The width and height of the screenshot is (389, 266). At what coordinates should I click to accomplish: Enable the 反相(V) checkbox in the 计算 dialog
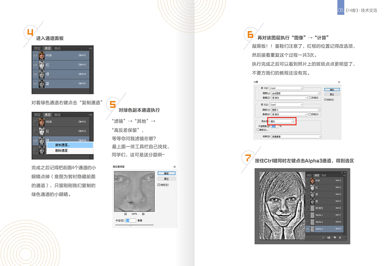310,114
